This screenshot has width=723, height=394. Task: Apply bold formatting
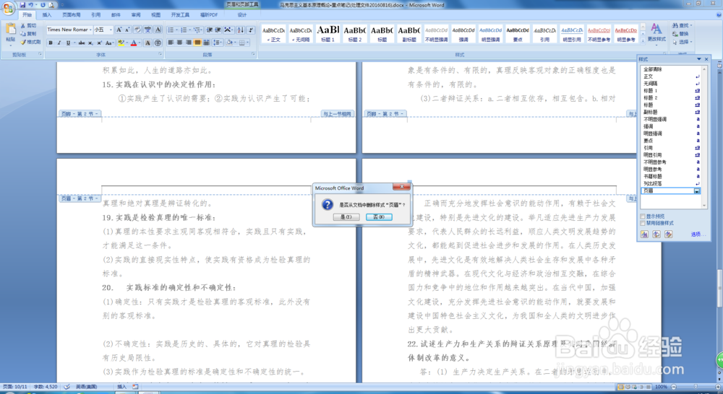tap(51, 43)
